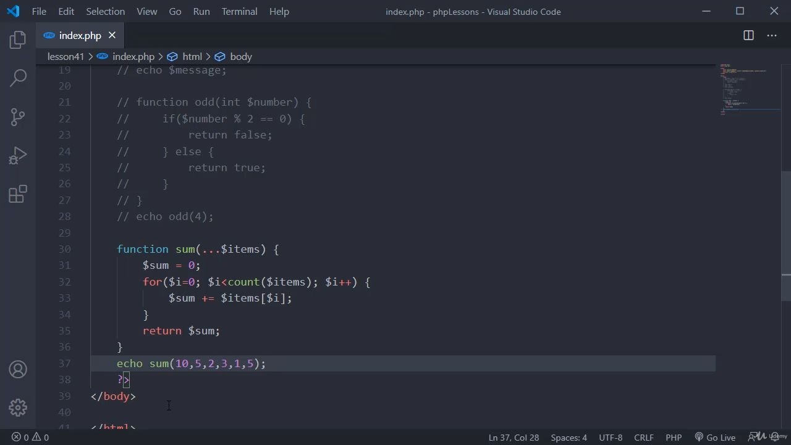Screen dimensions: 791x445
Task: Close the index.php tab
Action: [x=112, y=35]
